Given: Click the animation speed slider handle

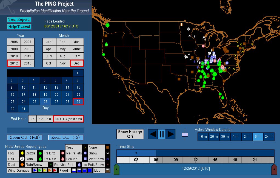Looking at the screenshot, I should [185, 135].
